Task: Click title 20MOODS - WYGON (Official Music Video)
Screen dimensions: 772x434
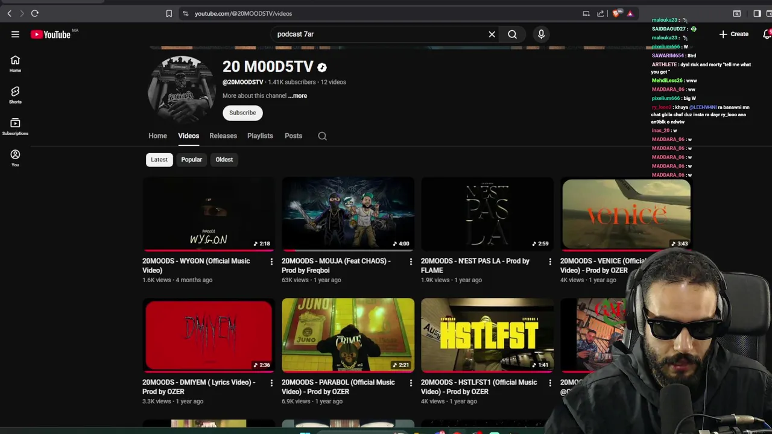Action: click(196, 266)
